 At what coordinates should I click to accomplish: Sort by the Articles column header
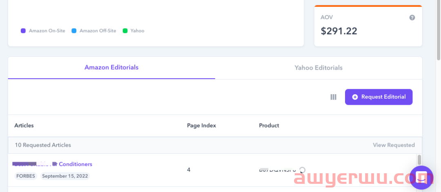[x=24, y=126]
